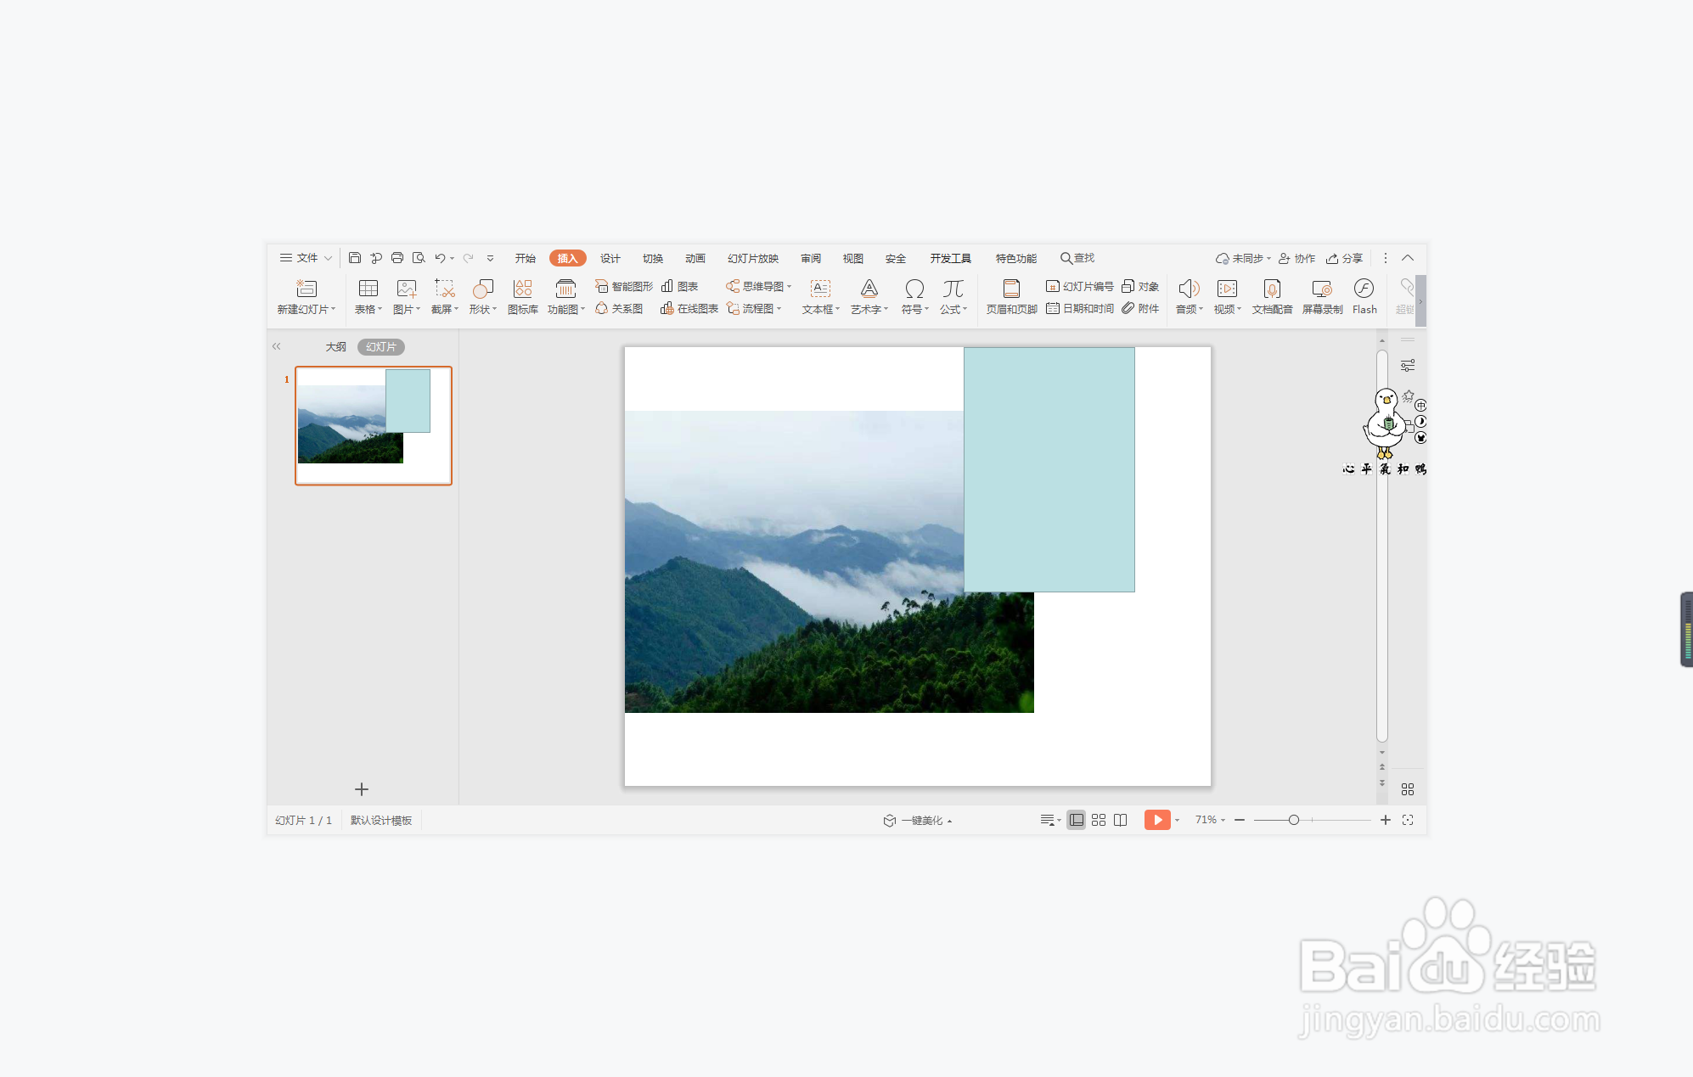Insert Attachment (附件)
1693x1077 pixels.
pos(1140,309)
